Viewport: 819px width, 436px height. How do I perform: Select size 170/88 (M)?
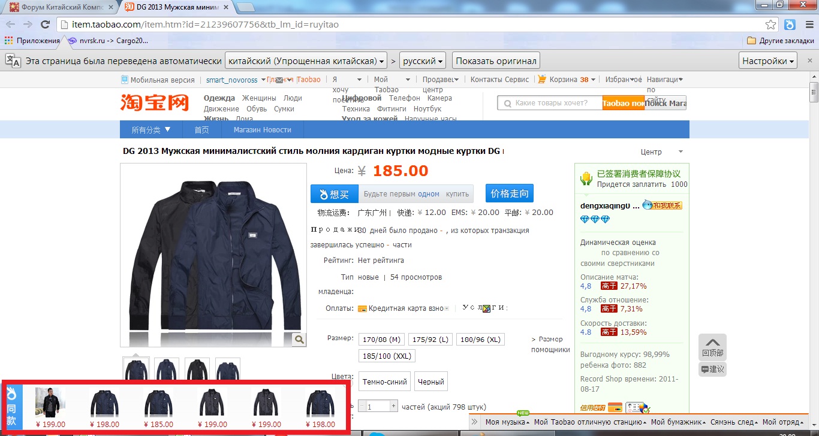click(381, 340)
